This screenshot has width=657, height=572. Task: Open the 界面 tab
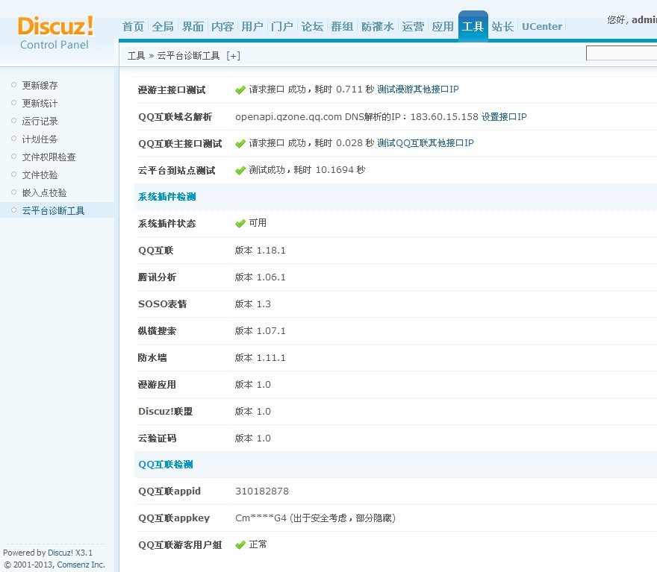click(193, 27)
